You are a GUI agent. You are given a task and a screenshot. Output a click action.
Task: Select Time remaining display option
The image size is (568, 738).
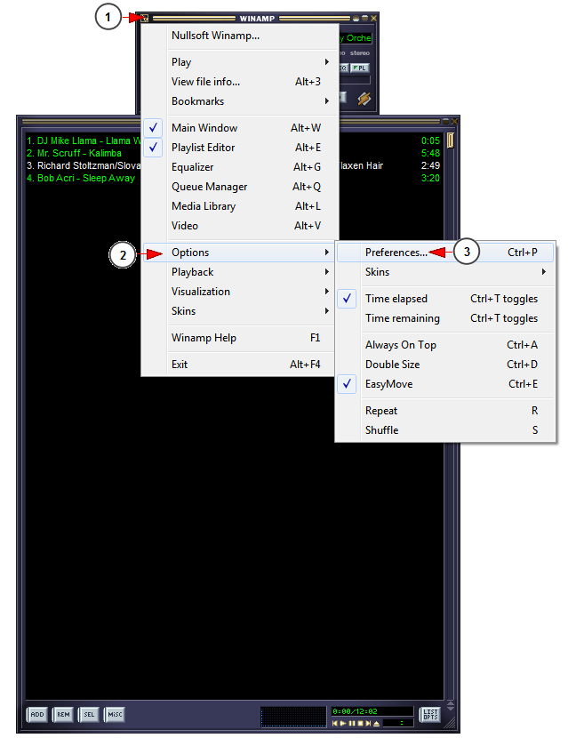[x=445, y=318]
